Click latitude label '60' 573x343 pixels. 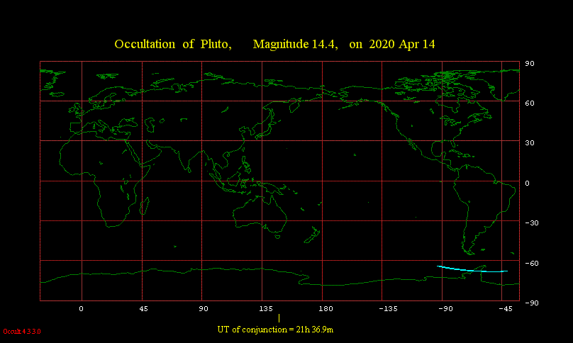pyautogui.click(x=530, y=103)
